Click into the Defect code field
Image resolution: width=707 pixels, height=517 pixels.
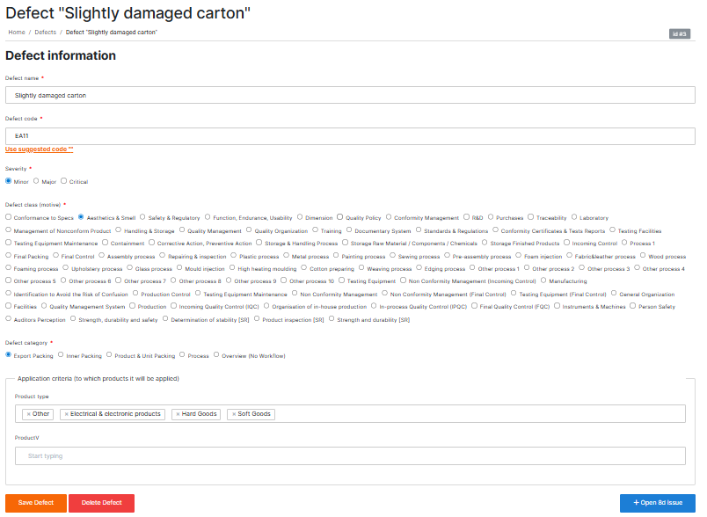pyautogui.click(x=350, y=136)
